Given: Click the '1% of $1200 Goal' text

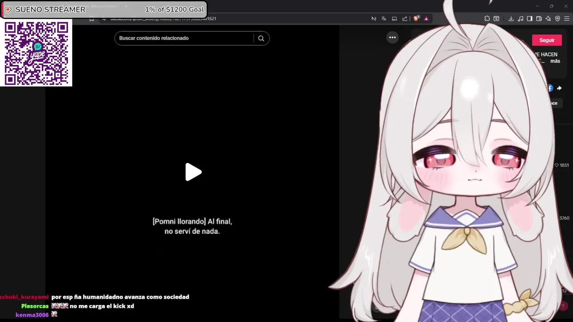Looking at the screenshot, I should tap(174, 9).
